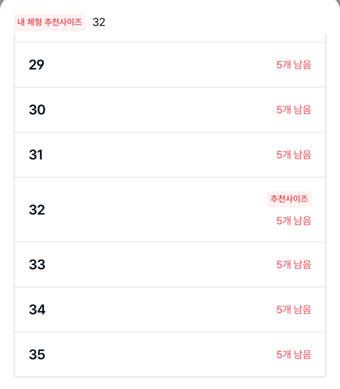Click the 추천사이즈 badge in row 32
The height and width of the screenshot is (389, 340).
point(289,199)
